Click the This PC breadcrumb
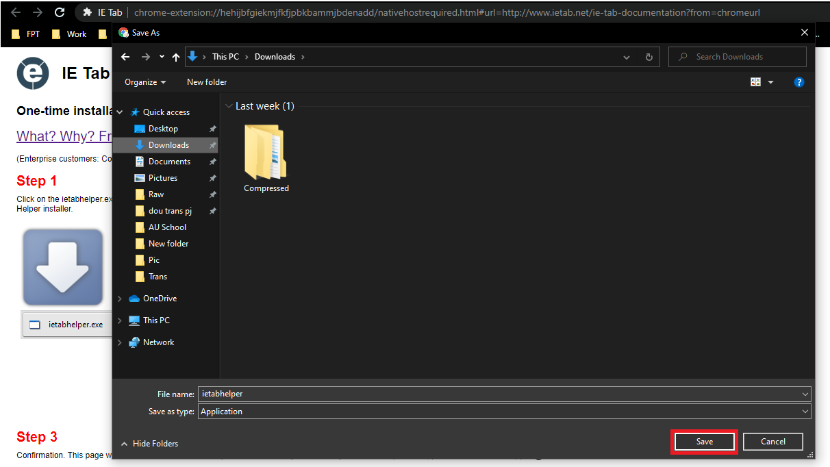This screenshot has height=467, width=830. tap(225, 57)
